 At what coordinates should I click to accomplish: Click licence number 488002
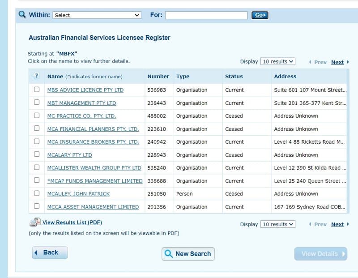(x=156, y=116)
